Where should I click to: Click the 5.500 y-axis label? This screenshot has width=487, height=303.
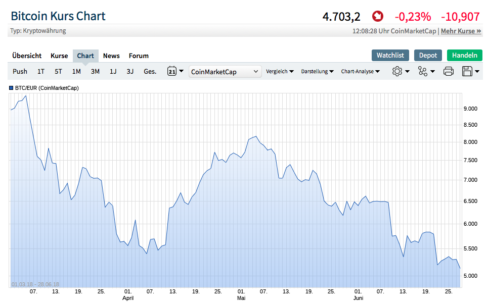click(x=470, y=248)
